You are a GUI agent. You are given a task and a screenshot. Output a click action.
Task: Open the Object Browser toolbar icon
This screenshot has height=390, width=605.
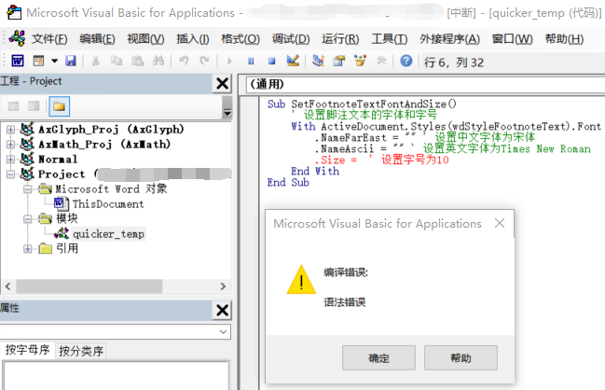pyautogui.click(x=360, y=61)
